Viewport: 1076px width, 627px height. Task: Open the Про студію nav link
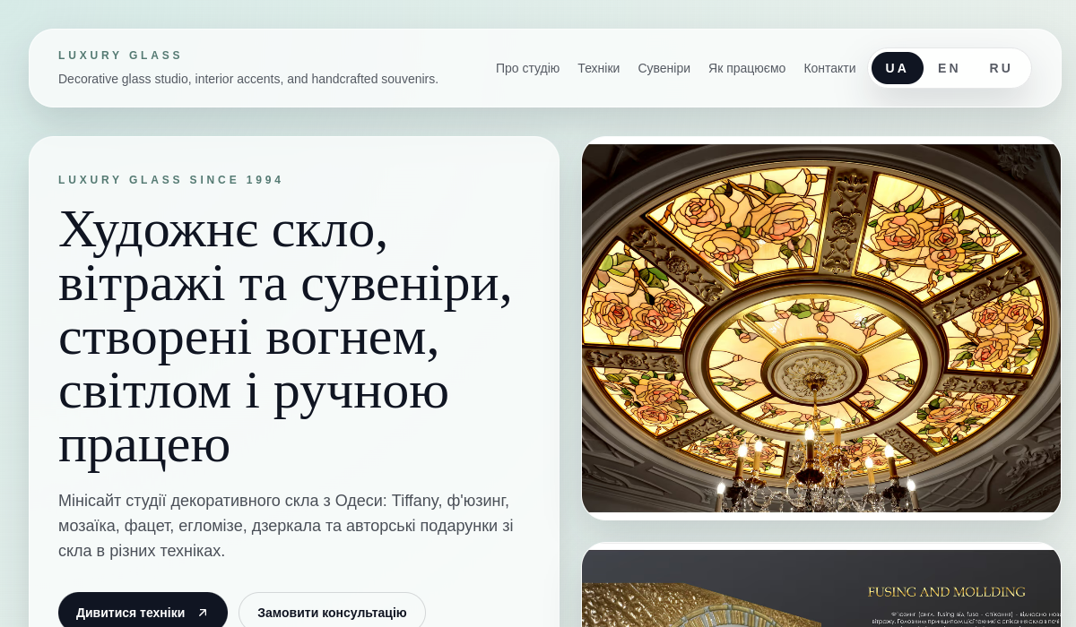pyautogui.click(x=527, y=68)
